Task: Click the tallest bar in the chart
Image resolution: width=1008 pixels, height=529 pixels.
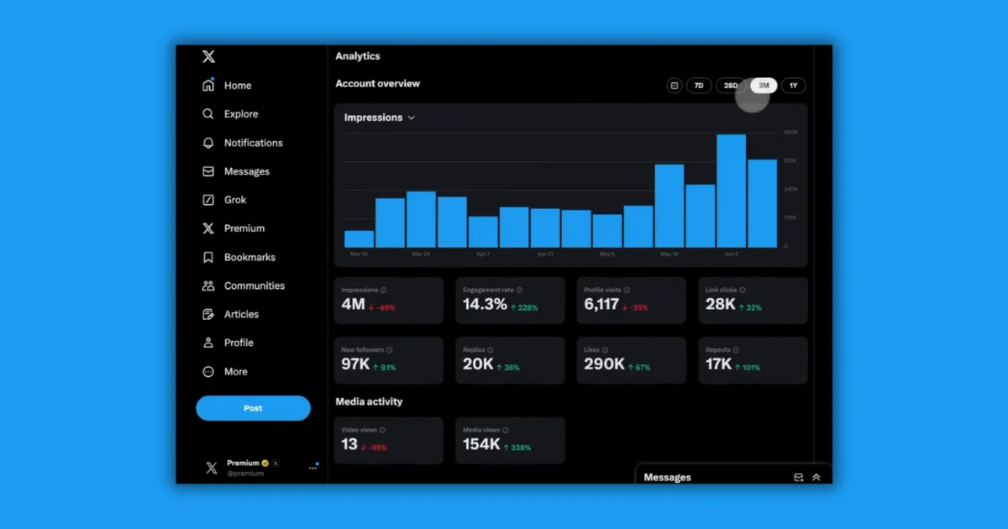Action: (731, 191)
